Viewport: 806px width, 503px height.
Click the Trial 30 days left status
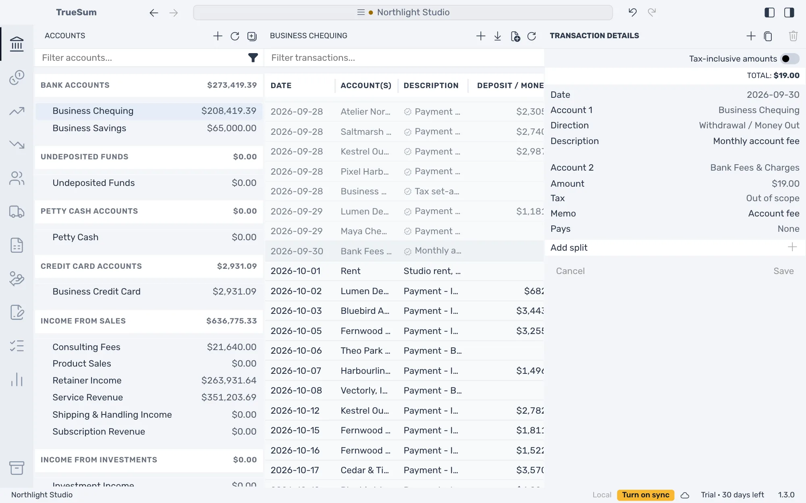pos(732,495)
